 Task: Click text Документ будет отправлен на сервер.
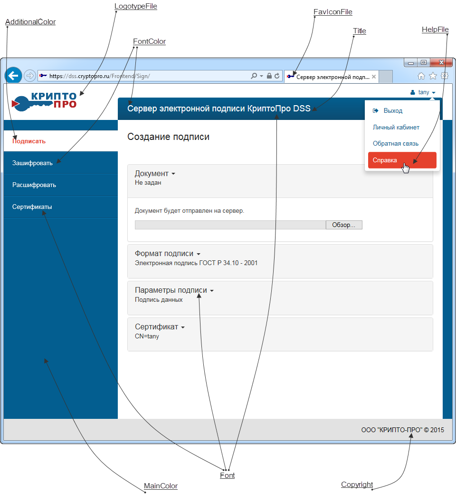tap(190, 210)
